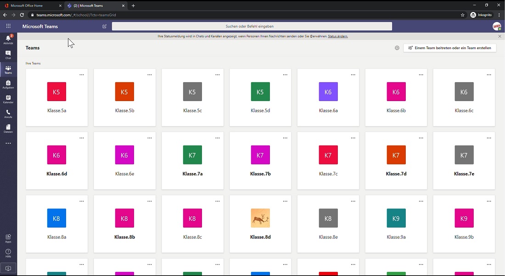
Task: Expand the sidebar ellipsis for more apps
Action: click(x=8, y=143)
